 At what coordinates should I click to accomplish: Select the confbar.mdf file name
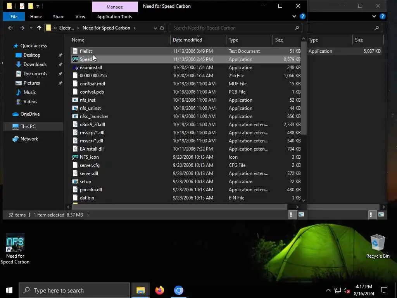tap(92, 84)
